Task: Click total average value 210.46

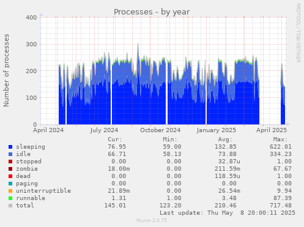Action: pos(226,206)
